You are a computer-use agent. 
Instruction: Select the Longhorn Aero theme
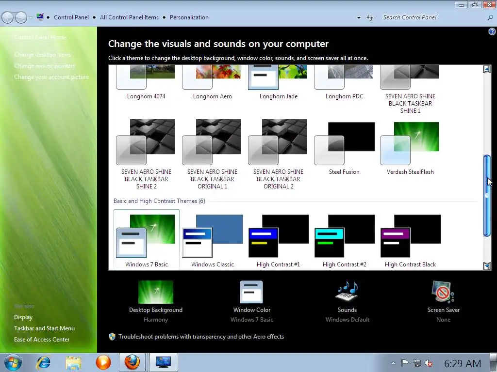pyautogui.click(x=212, y=82)
